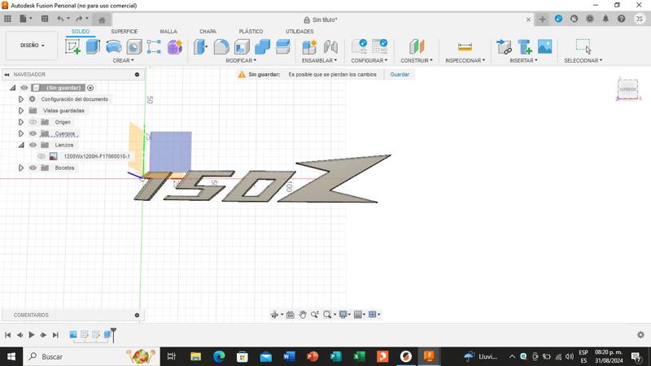Select the Press Pull tool

coord(200,46)
